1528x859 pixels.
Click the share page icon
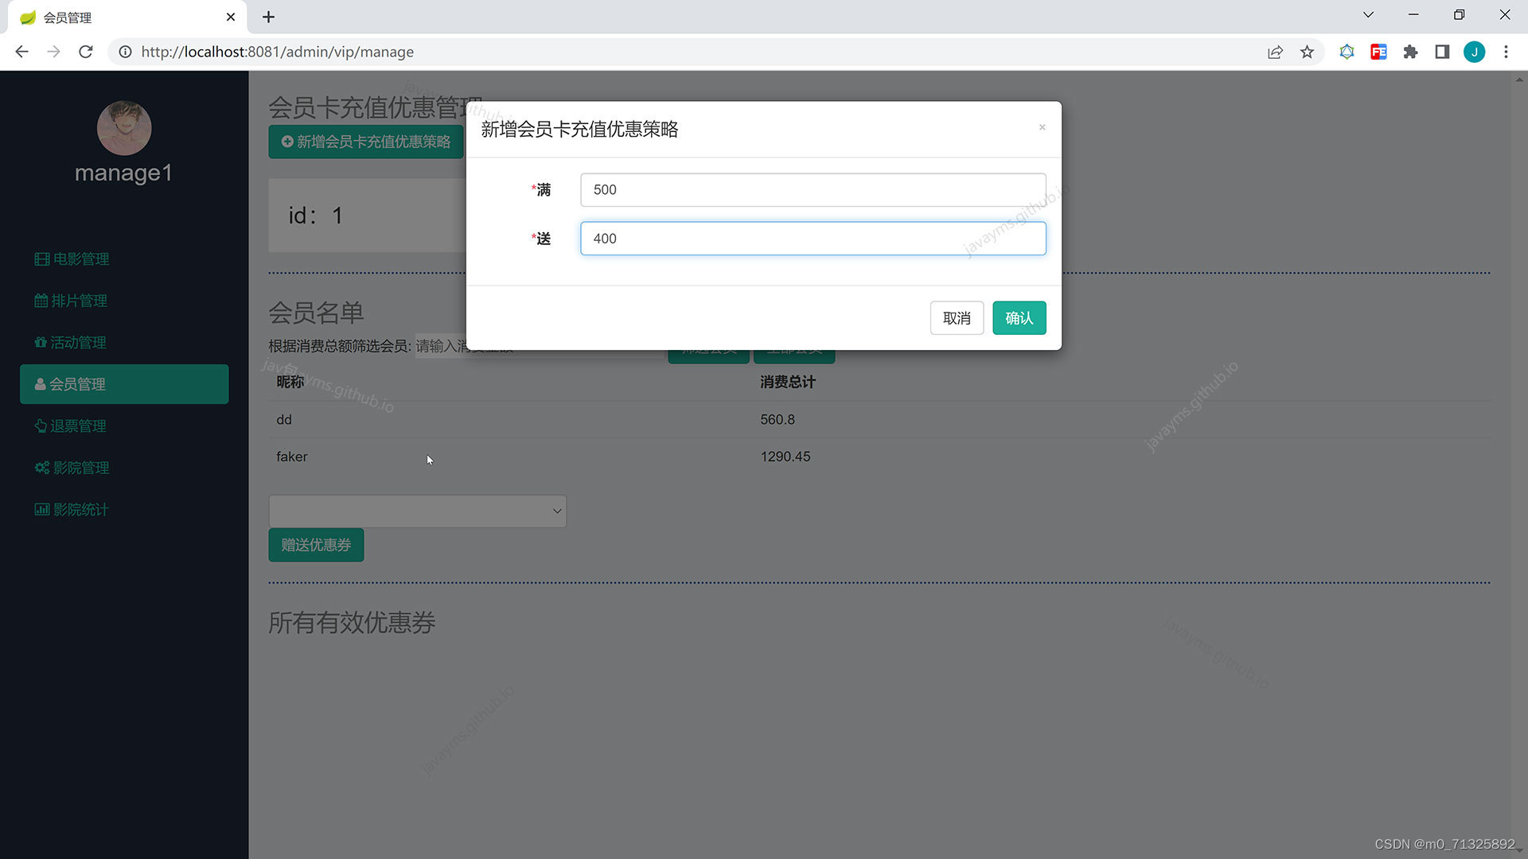click(1275, 52)
